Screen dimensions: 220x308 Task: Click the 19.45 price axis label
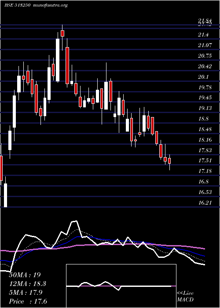(x=205, y=98)
